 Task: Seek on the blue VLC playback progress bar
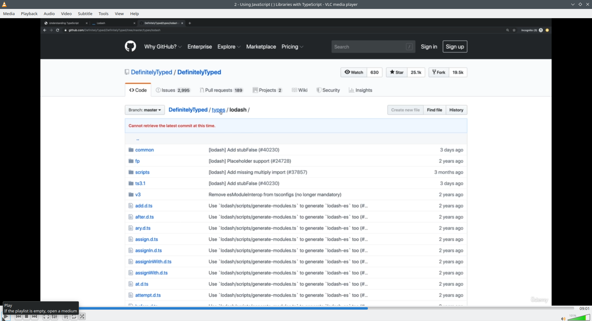click(x=326, y=308)
